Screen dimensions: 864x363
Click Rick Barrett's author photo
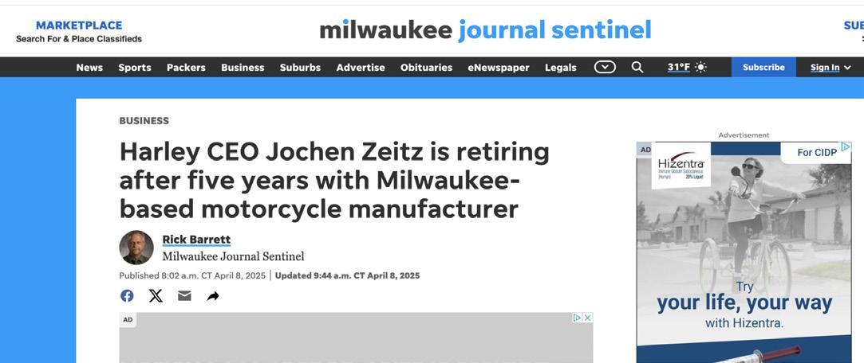136,248
